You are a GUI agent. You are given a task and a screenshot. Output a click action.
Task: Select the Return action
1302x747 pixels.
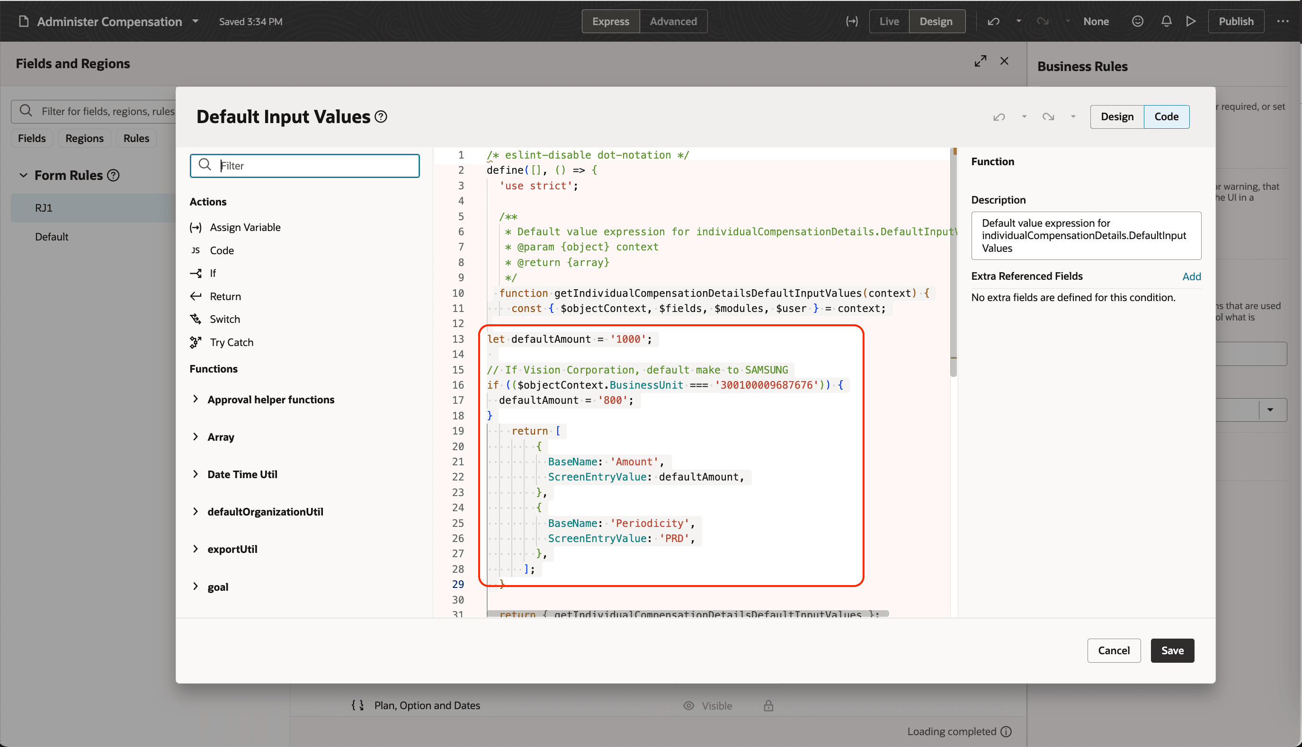(225, 296)
